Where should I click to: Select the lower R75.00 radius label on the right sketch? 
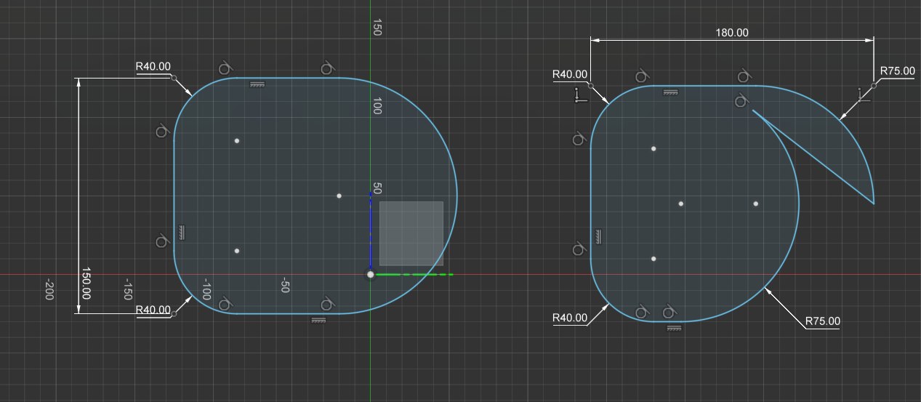(x=823, y=321)
